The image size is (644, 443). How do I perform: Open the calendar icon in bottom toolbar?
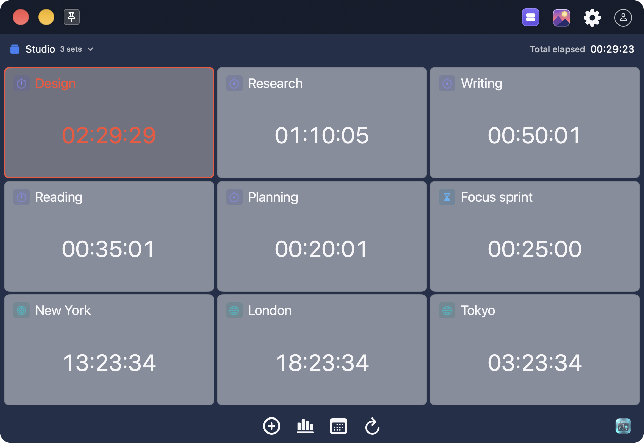pos(338,426)
